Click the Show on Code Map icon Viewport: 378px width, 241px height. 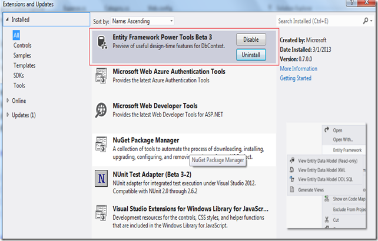(x=327, y=199)
